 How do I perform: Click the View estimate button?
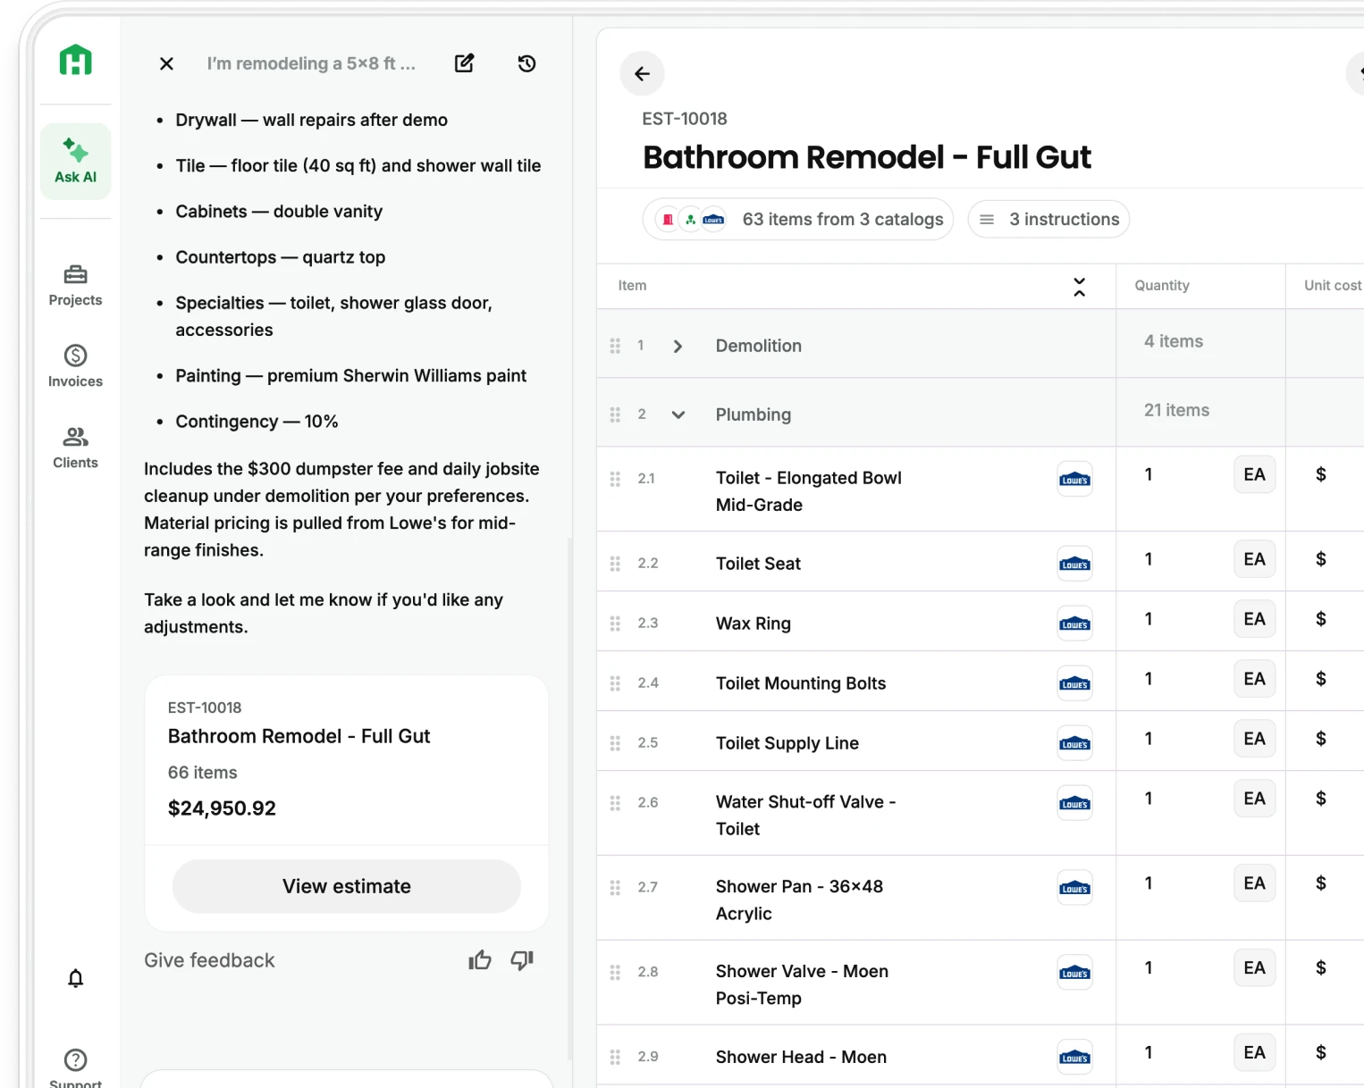346,886
